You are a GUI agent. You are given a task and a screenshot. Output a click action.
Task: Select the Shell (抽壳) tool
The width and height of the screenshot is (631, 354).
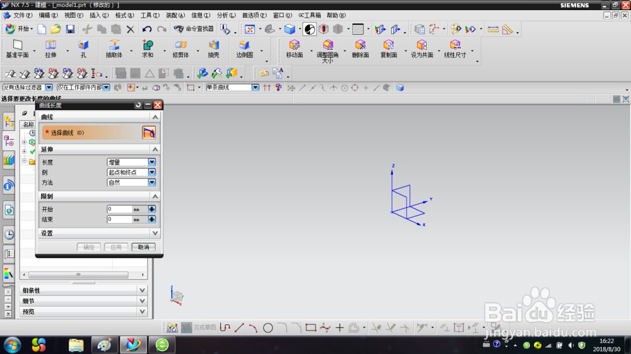pos(214,49)
